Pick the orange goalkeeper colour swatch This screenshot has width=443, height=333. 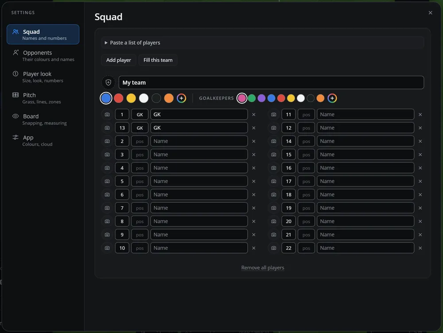320,98
